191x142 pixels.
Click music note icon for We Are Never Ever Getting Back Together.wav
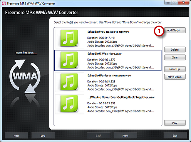pos(69,104)
